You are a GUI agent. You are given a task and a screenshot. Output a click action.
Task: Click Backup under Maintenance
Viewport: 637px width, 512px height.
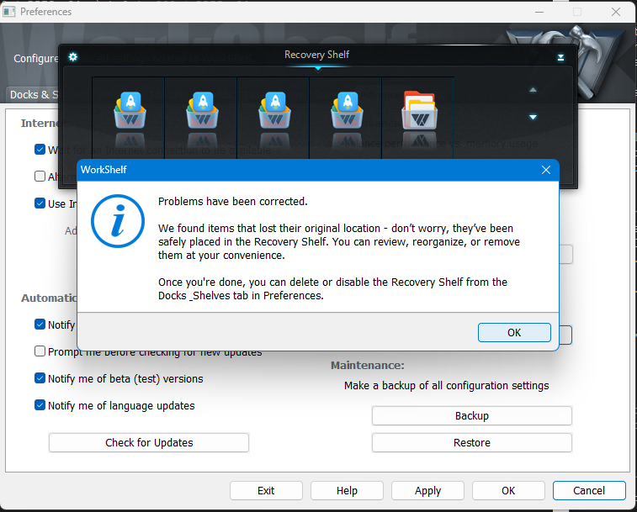click(x=471, y=415)
